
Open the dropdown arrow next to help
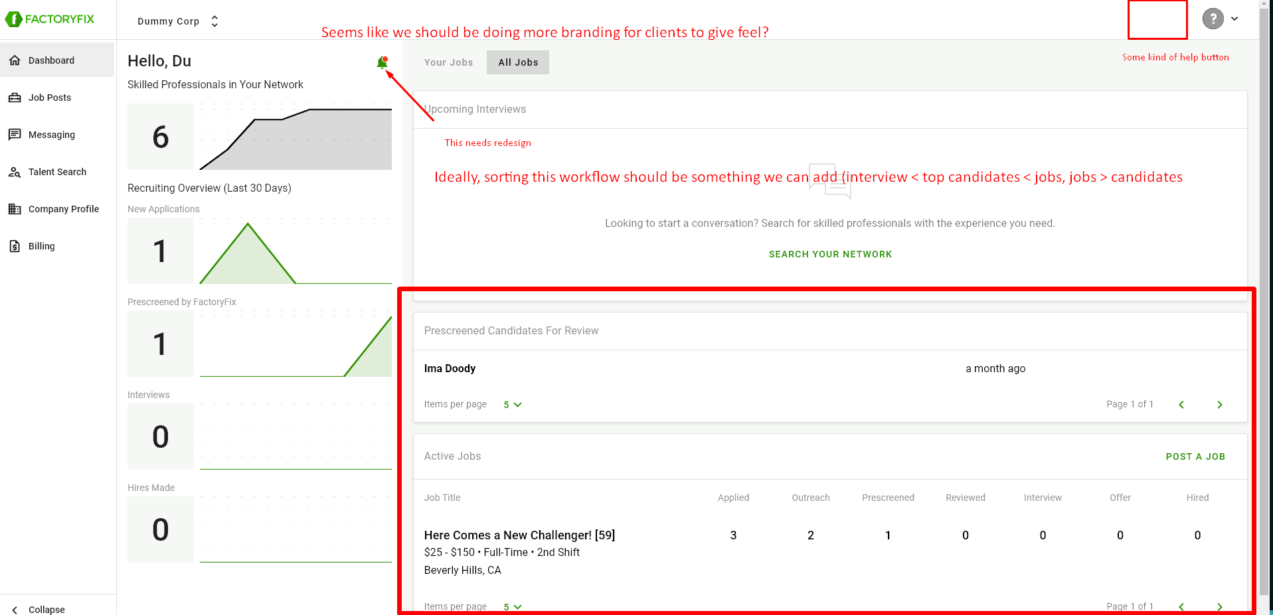(1234, 19)
